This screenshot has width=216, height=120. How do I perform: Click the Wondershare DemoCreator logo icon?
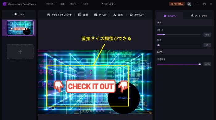pos(5,4)
